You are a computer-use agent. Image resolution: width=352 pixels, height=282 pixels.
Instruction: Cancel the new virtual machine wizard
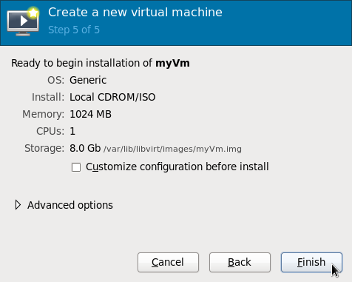(x=168, y=262)
